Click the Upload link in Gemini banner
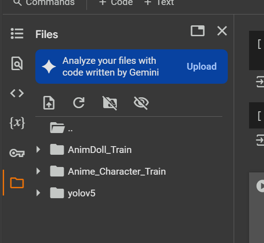This screenshot has height=243, width=264. pos(202,67)
